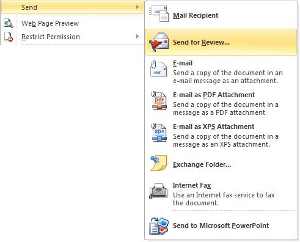300x242 pixels.
Task: Choose E-mail as PDF Attachment
Action: 221,103
